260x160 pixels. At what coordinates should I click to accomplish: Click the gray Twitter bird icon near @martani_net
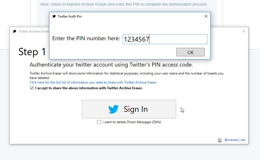[x=220, y=140]
